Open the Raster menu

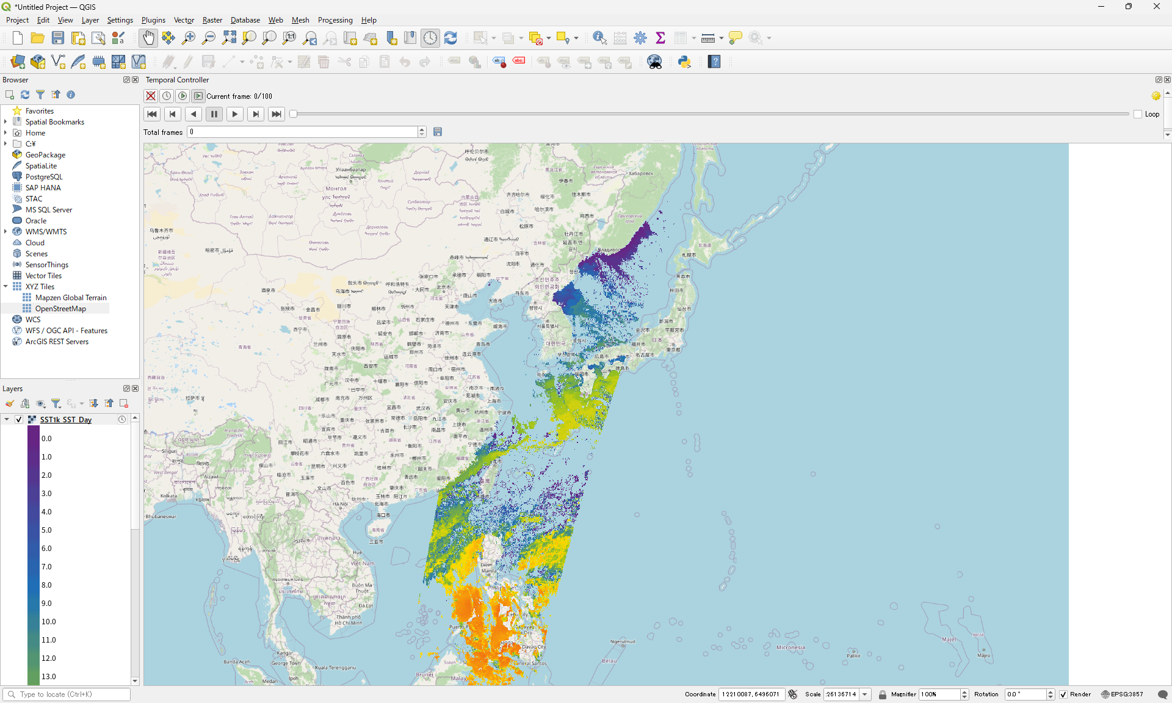[x=212, y=20]
